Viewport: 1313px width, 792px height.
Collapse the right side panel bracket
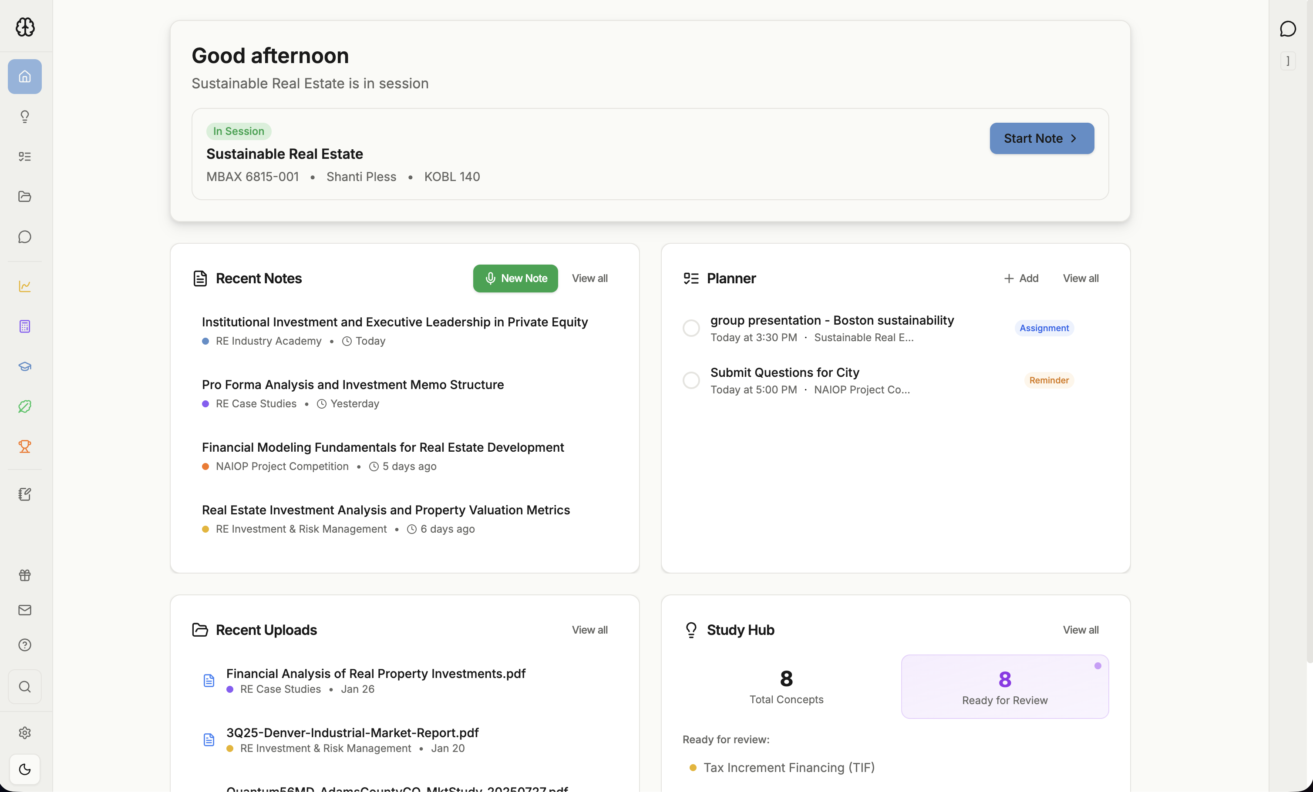coord(1287,61)
